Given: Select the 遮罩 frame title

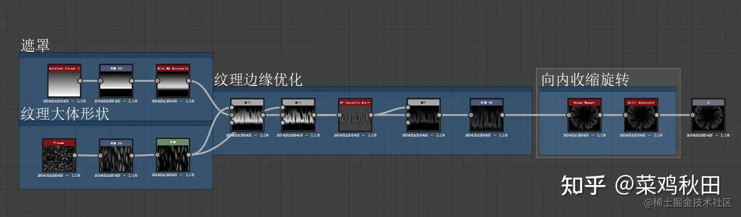Looking at the screenshot, I should 36,45.
